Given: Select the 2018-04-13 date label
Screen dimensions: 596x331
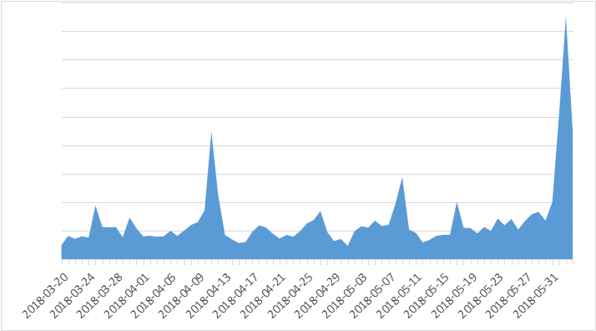Looking at the screenshot, I should tap(209, 296).
